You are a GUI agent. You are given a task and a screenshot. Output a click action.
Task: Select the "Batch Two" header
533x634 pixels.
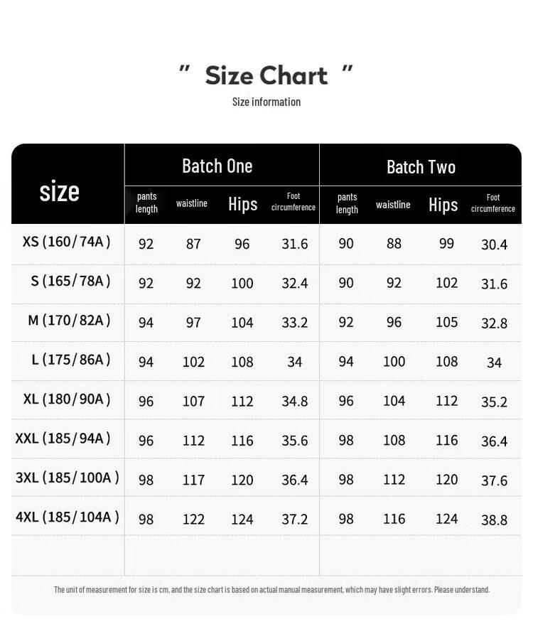click(x=421, y=167)
